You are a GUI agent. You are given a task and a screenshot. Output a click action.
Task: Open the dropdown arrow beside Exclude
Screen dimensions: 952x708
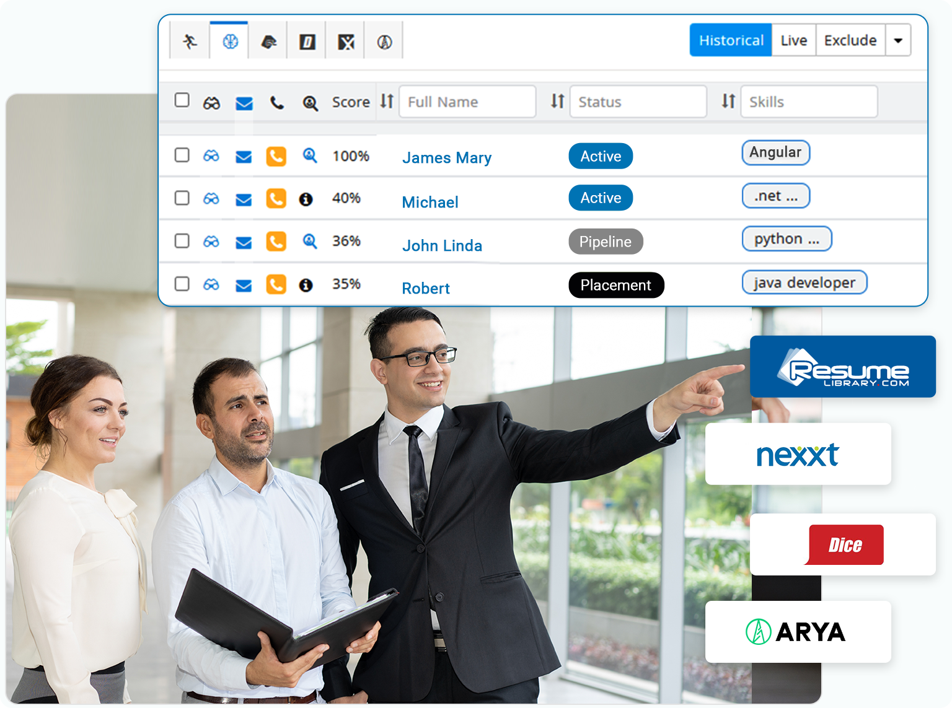coord(898,40)
